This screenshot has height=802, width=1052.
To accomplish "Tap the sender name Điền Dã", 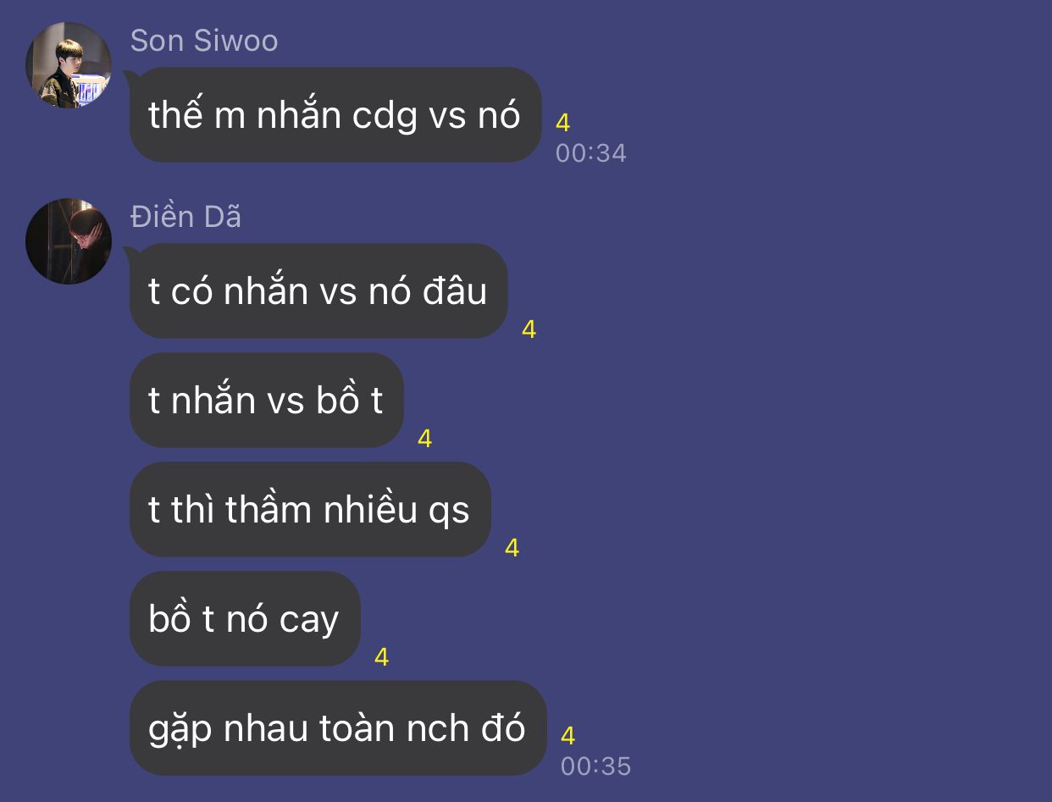I will coord(185,217).
